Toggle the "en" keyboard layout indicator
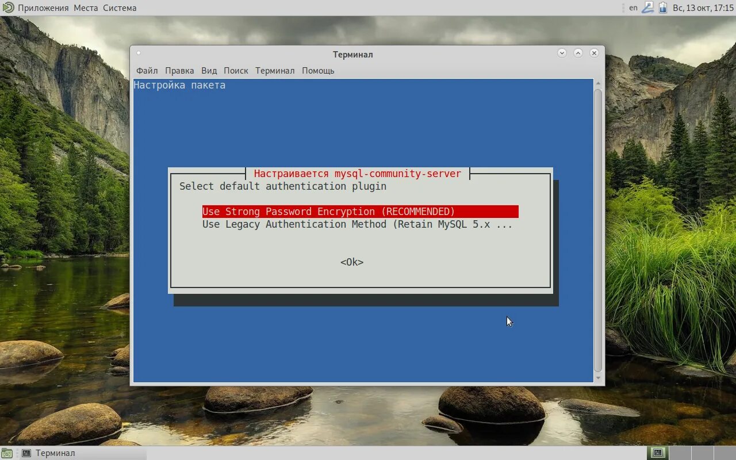Viewport: 736px width, 460px height. 633,7
